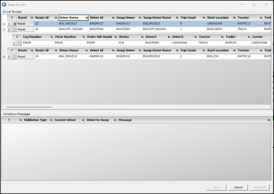Pin the Driver to Swap column

point(115,120)
